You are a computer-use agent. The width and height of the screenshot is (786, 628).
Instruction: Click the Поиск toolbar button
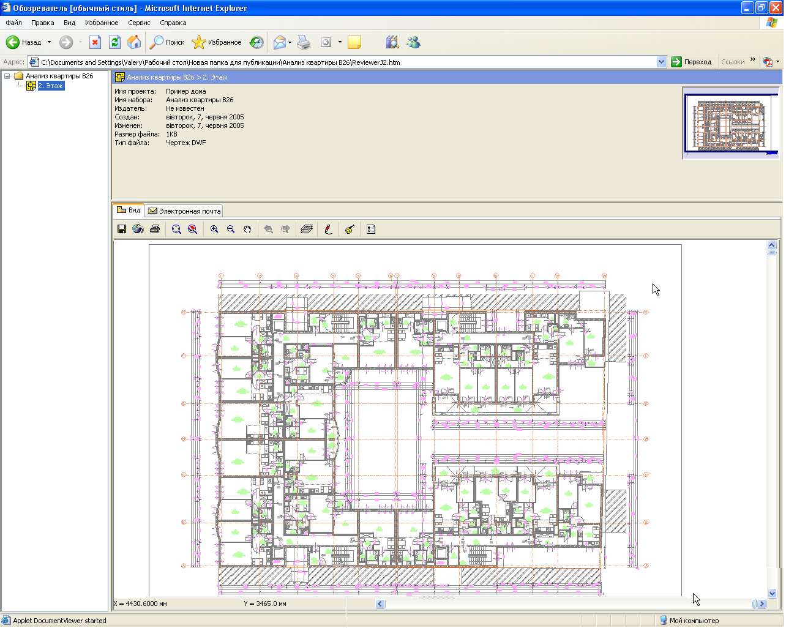168,42
